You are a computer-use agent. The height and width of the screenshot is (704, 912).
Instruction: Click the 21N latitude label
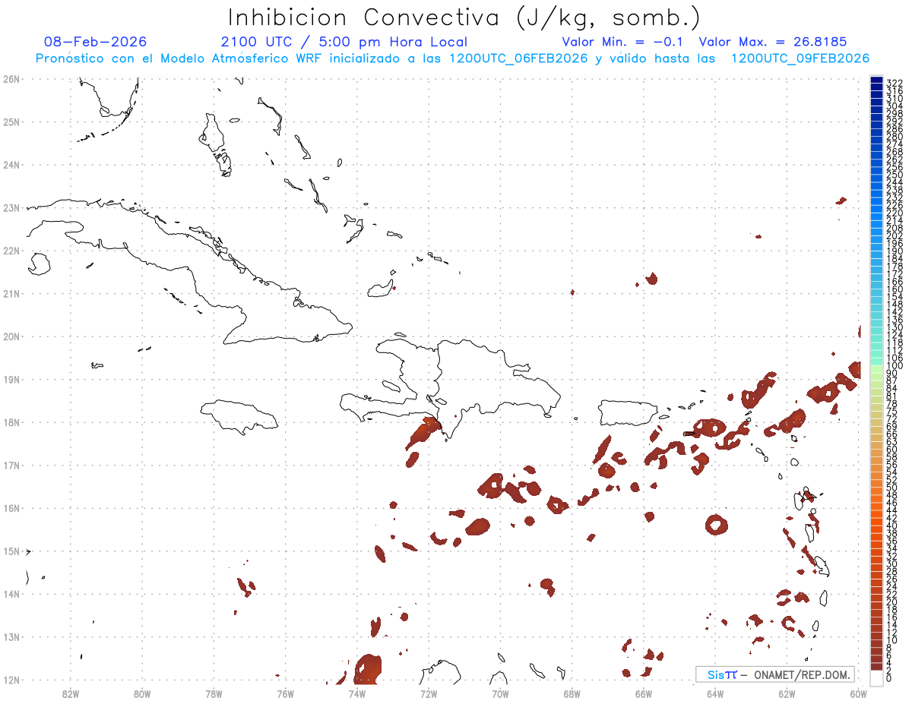(x=11, y=293)
